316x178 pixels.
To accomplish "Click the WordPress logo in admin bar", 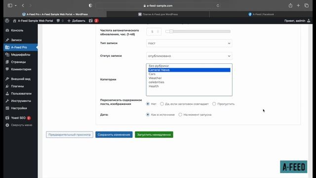I will click(x=7, y=21).
